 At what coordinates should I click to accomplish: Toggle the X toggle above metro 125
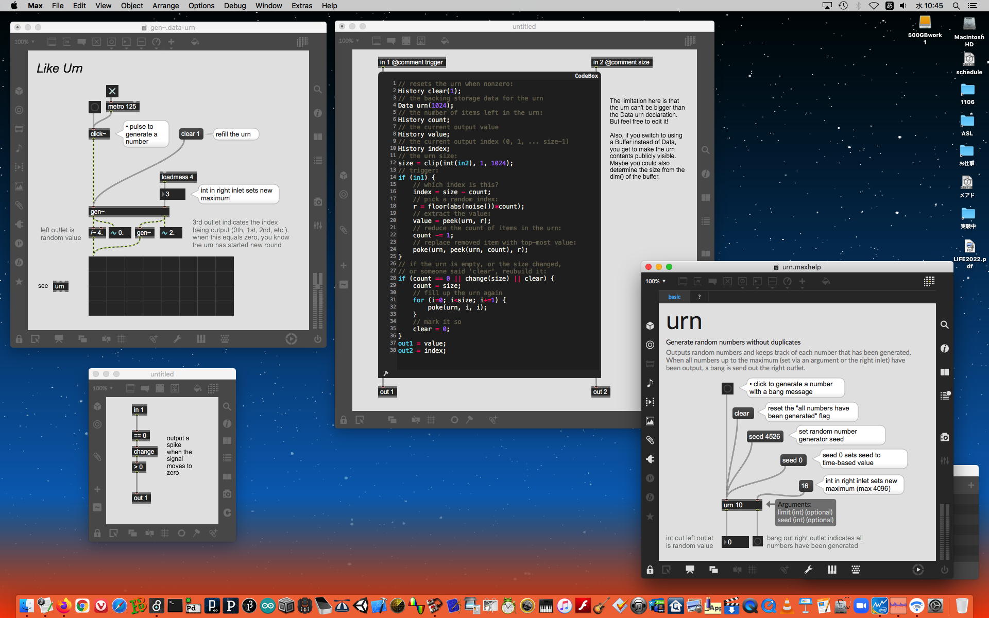[112, 91]
